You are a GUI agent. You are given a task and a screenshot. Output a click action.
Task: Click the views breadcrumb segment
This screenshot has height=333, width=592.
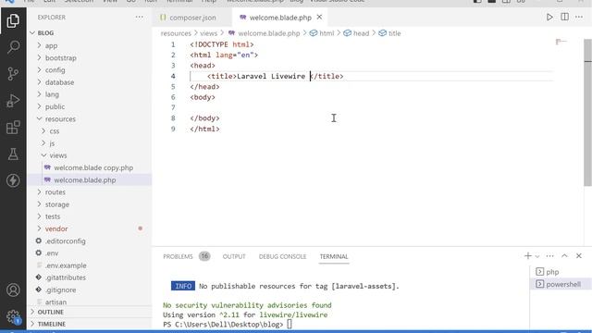coord(208,33)
